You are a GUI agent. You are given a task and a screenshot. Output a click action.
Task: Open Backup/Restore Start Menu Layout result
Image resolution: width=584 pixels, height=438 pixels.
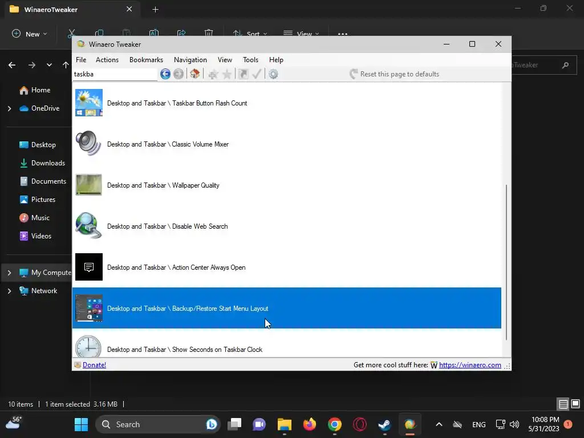(x=286, y=308)
